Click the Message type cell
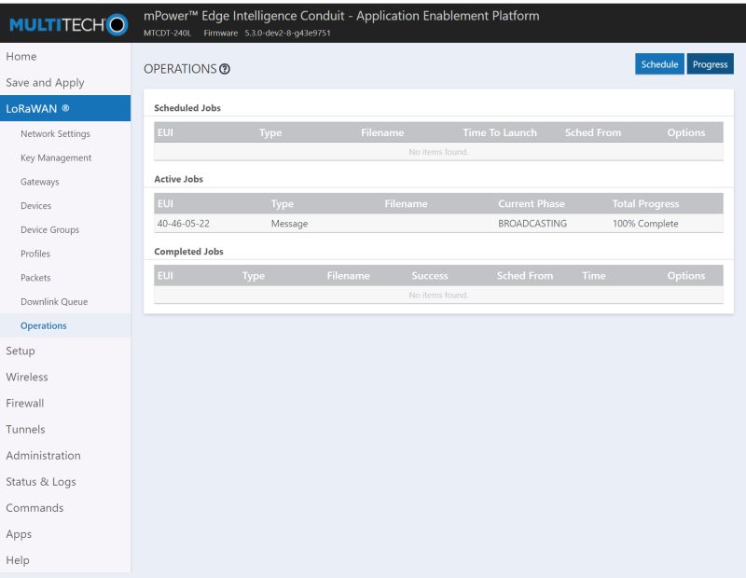 pos(289,223)
